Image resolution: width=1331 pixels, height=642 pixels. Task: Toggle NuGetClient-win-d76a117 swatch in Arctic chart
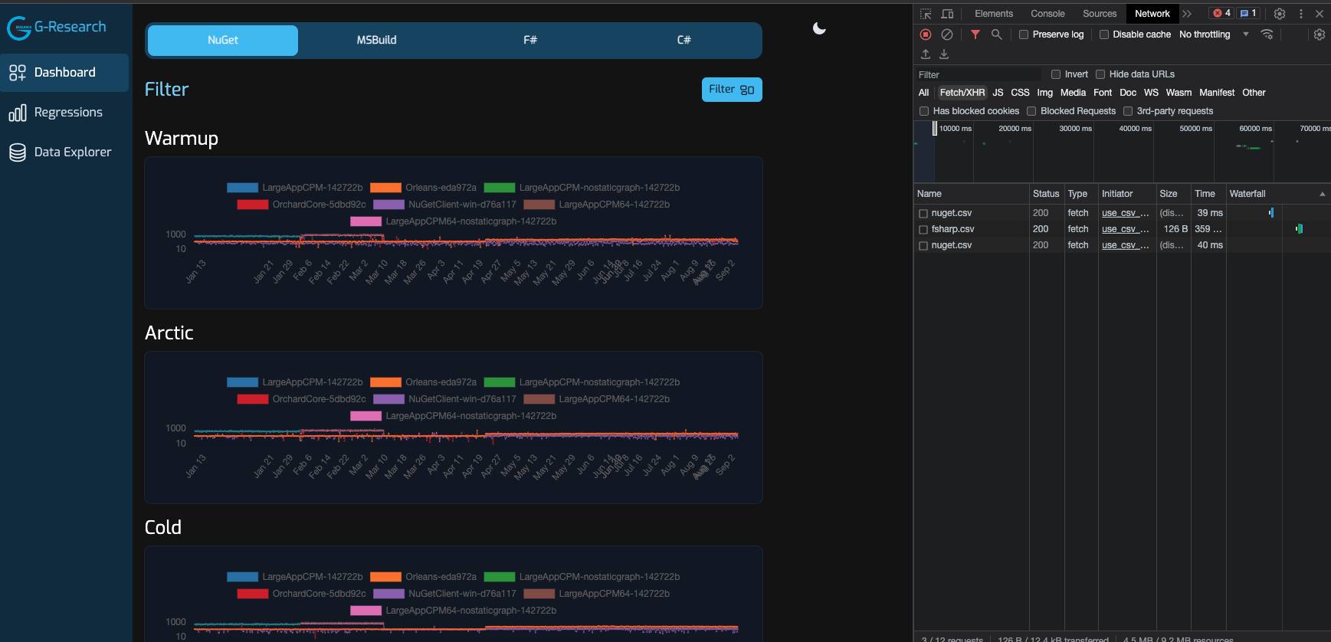pos(388,399)
